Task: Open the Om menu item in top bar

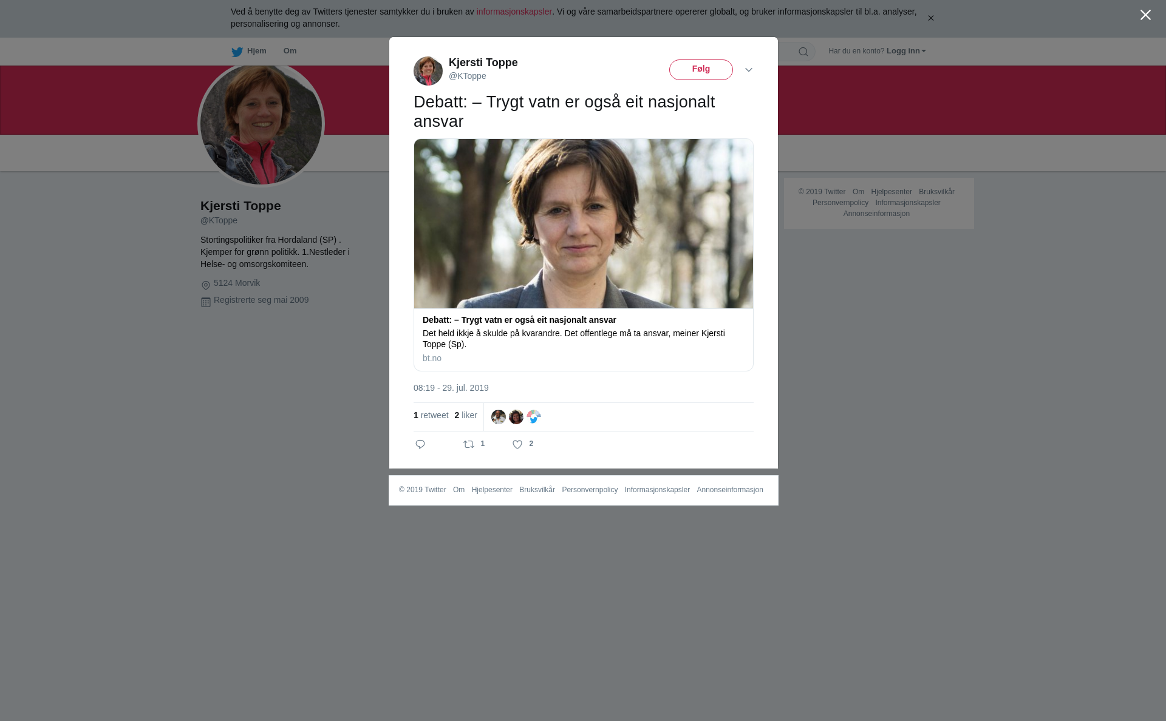Action: [x=290, y=51]
